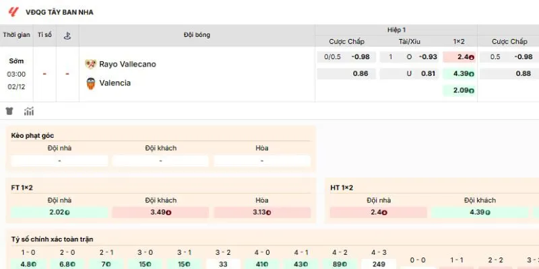The image size is (539, 269).
Task: Open the match statistics chart icon
Action: (x=29, y=111)
